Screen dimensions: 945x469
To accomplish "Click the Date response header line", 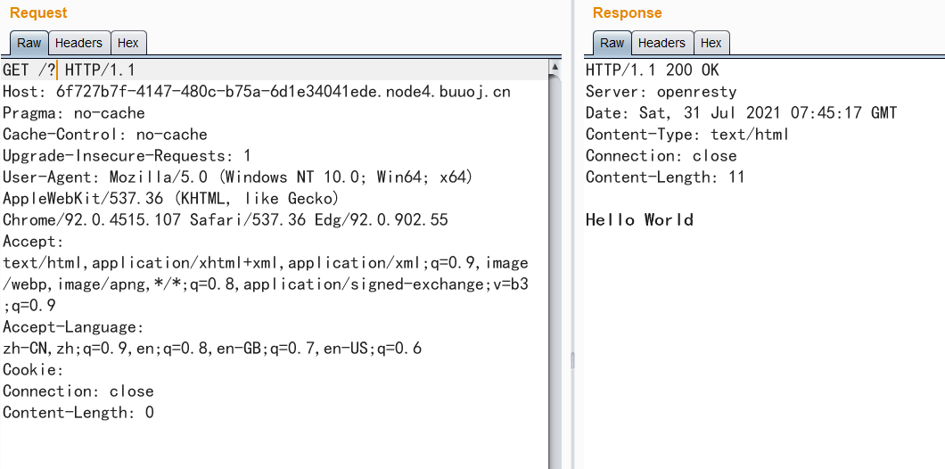I will click(x=742, y=112).
